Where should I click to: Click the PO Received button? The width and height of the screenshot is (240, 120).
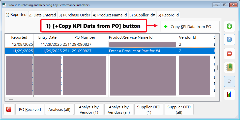tap(30, 109)
